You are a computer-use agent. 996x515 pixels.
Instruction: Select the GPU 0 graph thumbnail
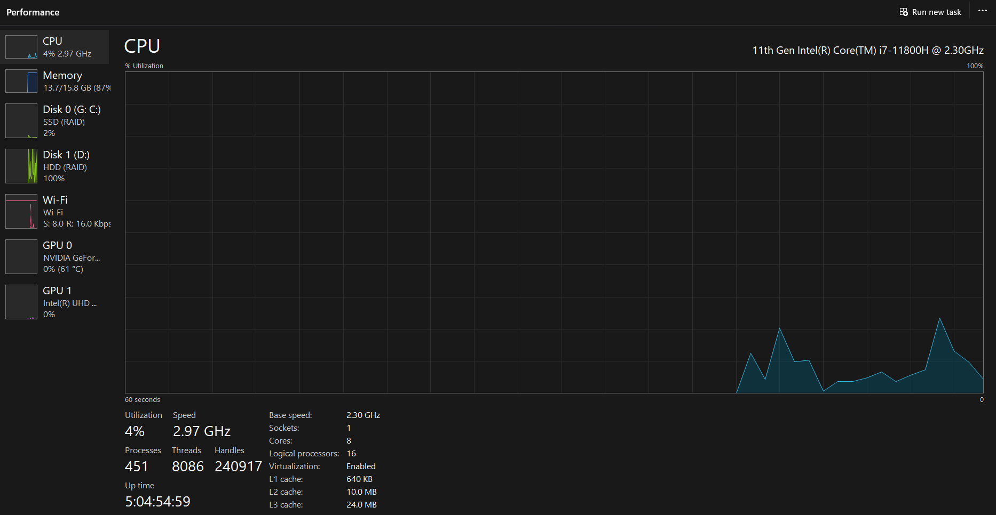(x=21, y=256)
